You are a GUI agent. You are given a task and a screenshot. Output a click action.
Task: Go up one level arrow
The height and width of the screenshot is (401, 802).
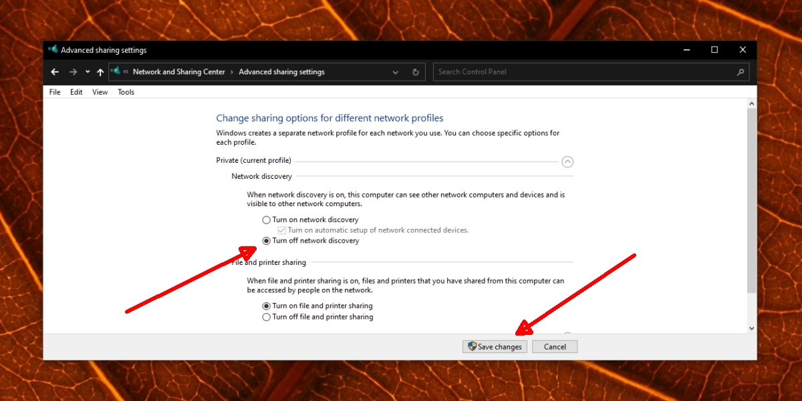(x=100, y=72)
